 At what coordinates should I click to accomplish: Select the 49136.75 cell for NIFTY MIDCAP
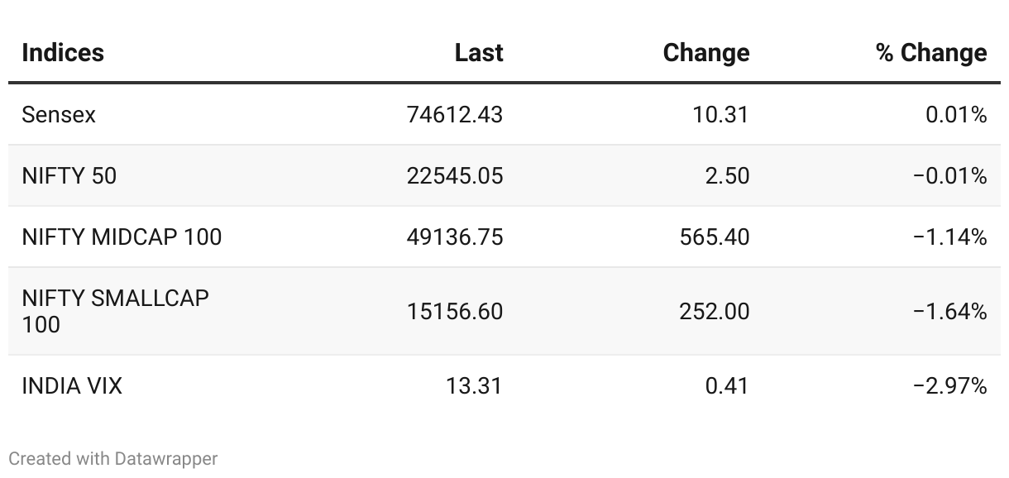coord(454,237)
